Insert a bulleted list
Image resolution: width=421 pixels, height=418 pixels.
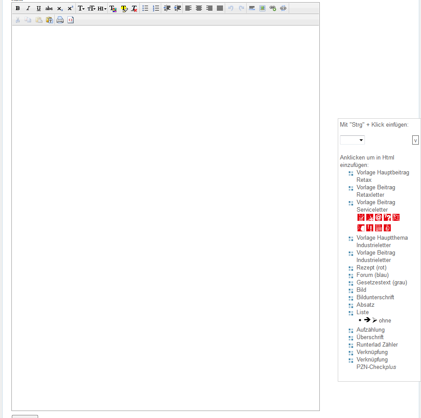click(145, 8)
